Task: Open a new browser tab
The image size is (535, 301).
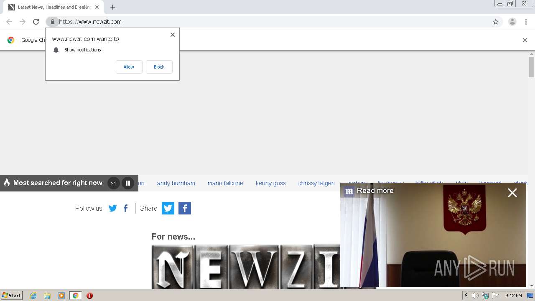Action: pos(113,7)
